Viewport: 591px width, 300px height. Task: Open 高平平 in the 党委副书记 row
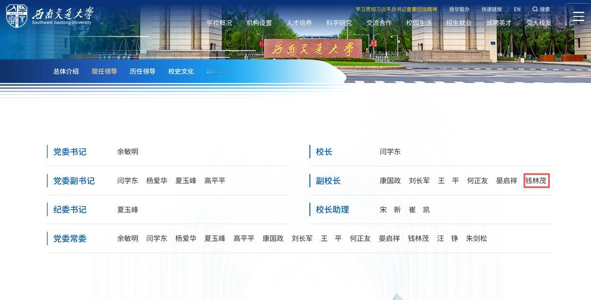tap(215, 180)
